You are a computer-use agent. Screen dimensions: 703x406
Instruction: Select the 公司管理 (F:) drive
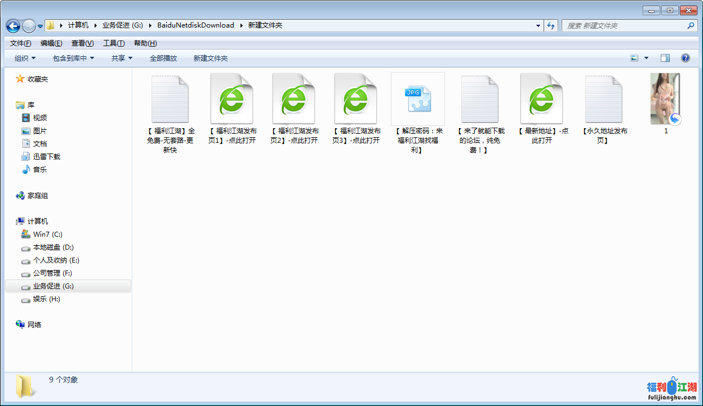pos(52,273)
